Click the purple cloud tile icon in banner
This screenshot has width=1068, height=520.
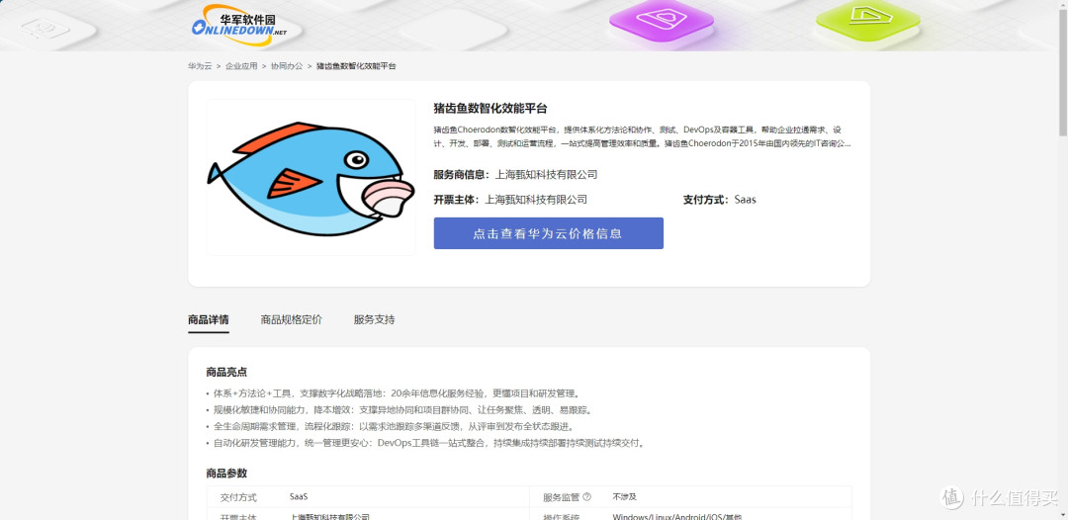point(661,20)
